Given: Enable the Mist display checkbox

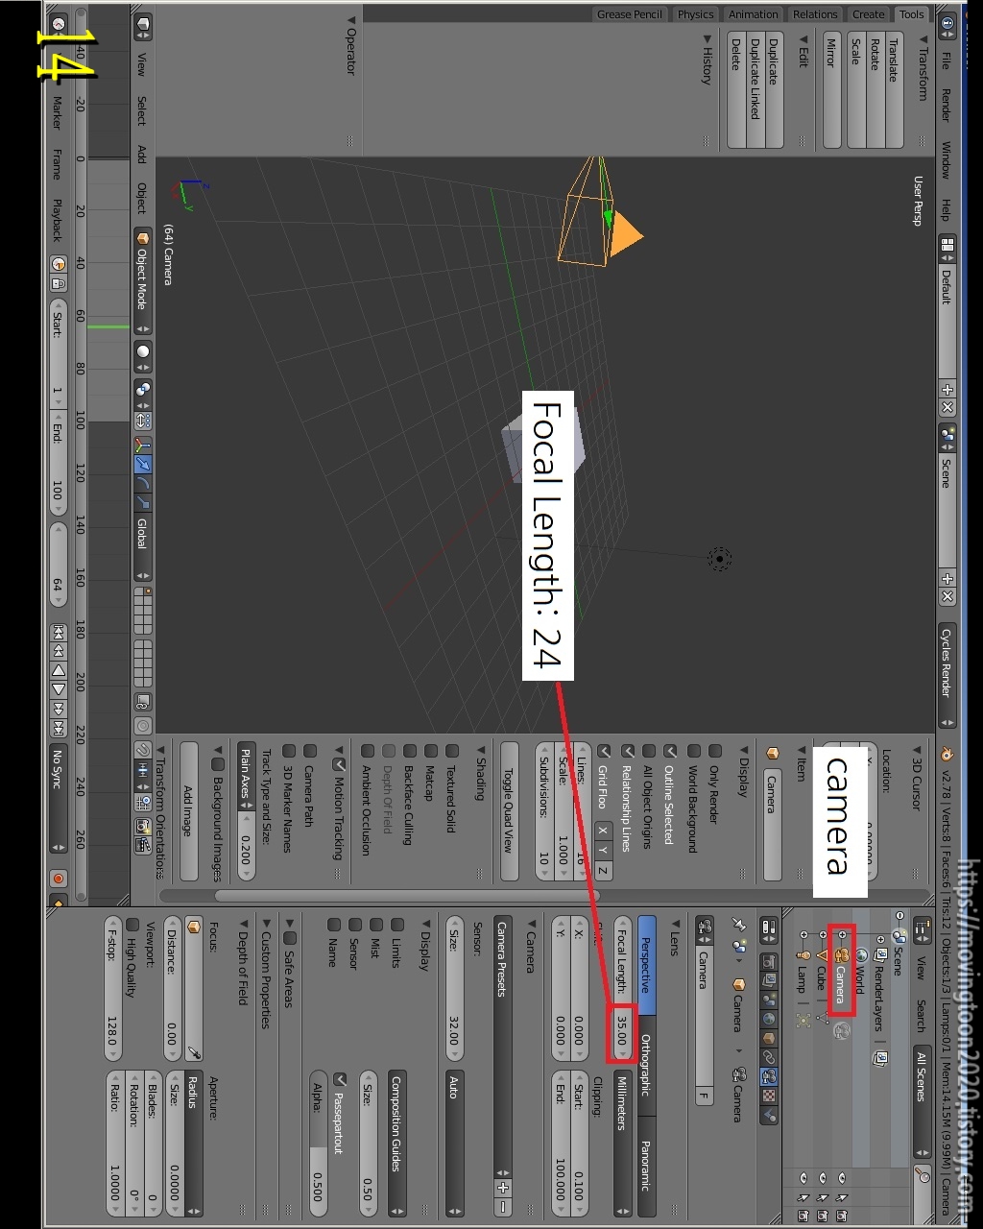Looking at the screenshot, I should [x=376, y=924].
